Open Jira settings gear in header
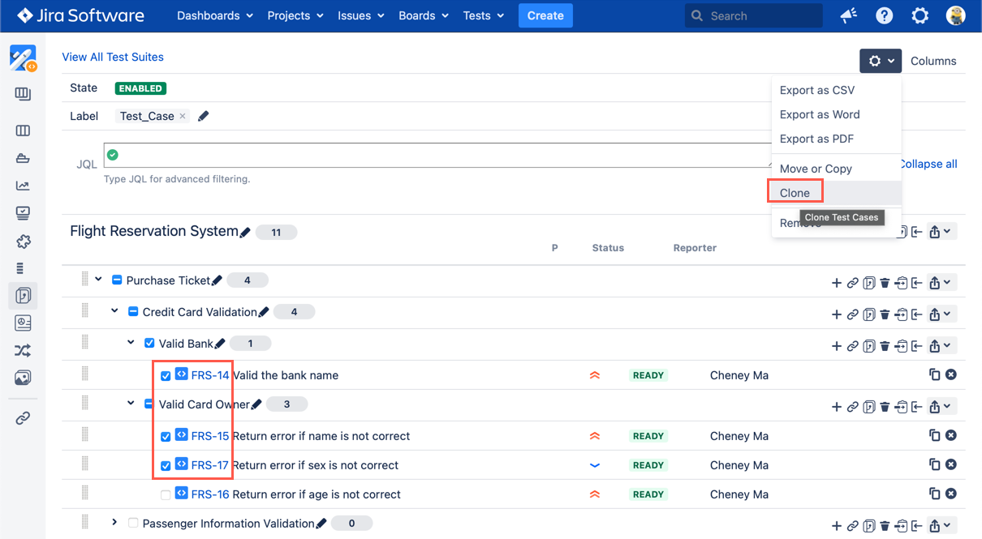 point(920,16)
